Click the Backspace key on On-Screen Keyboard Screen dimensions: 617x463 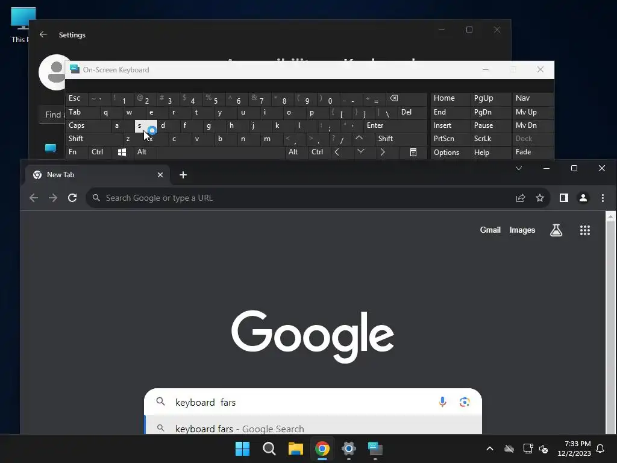(407, 98)
